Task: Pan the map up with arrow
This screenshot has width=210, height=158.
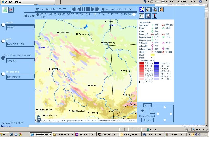Action: point(165,107)
